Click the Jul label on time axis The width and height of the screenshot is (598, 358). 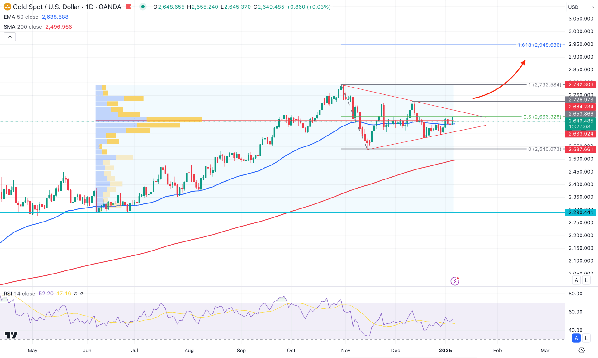tap(135, 351)
